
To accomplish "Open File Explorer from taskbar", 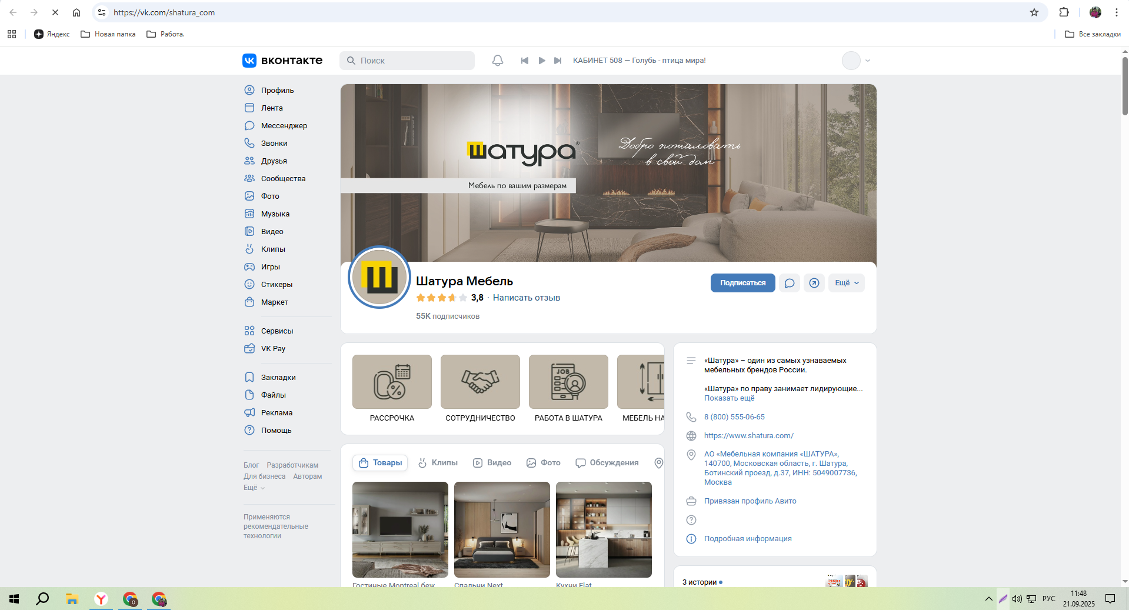I will tap(72, 599).
